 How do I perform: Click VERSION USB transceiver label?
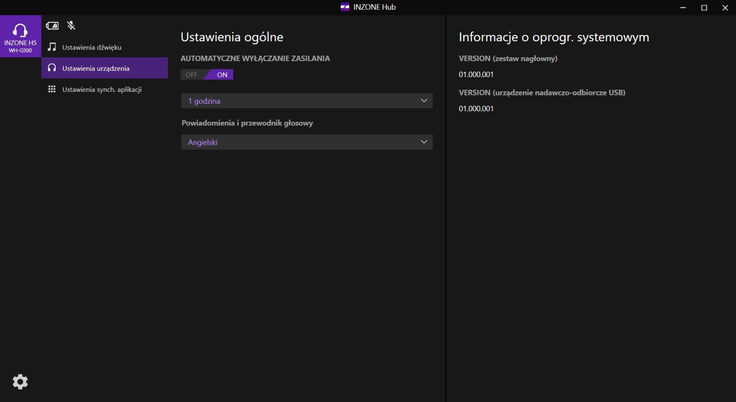click(542, 92)
